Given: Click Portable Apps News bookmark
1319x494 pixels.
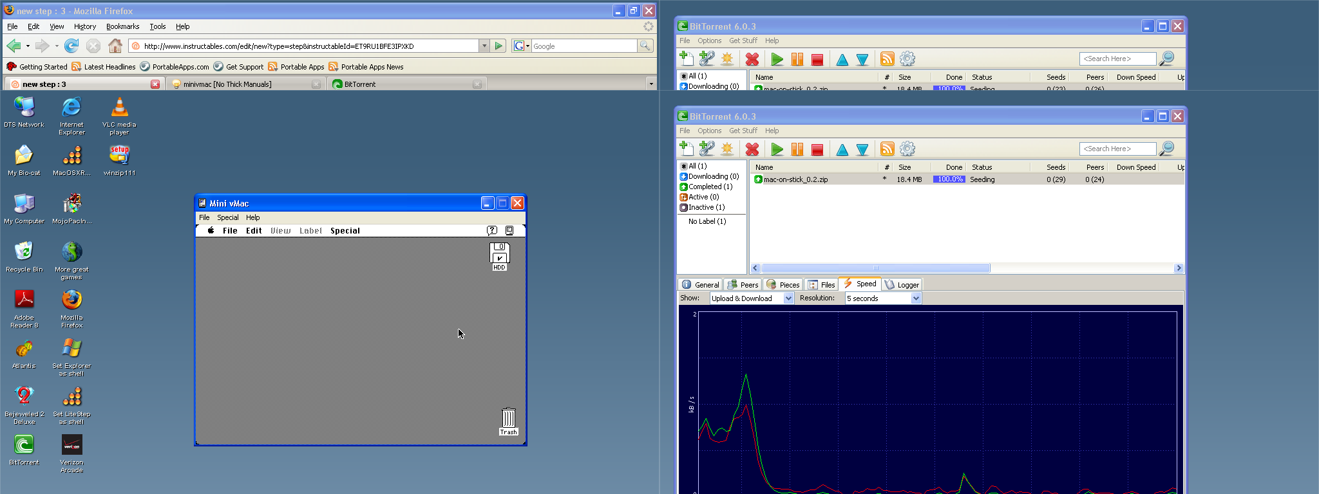Looking at the screenshot, I should tap(366, 66).
